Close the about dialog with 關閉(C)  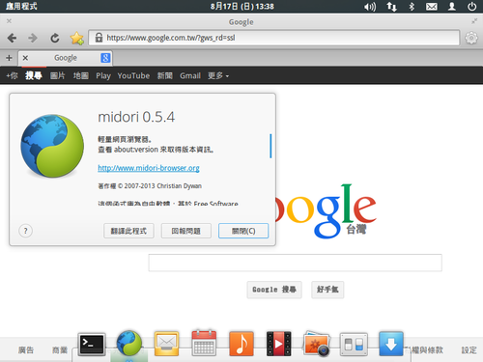[243, 231]
